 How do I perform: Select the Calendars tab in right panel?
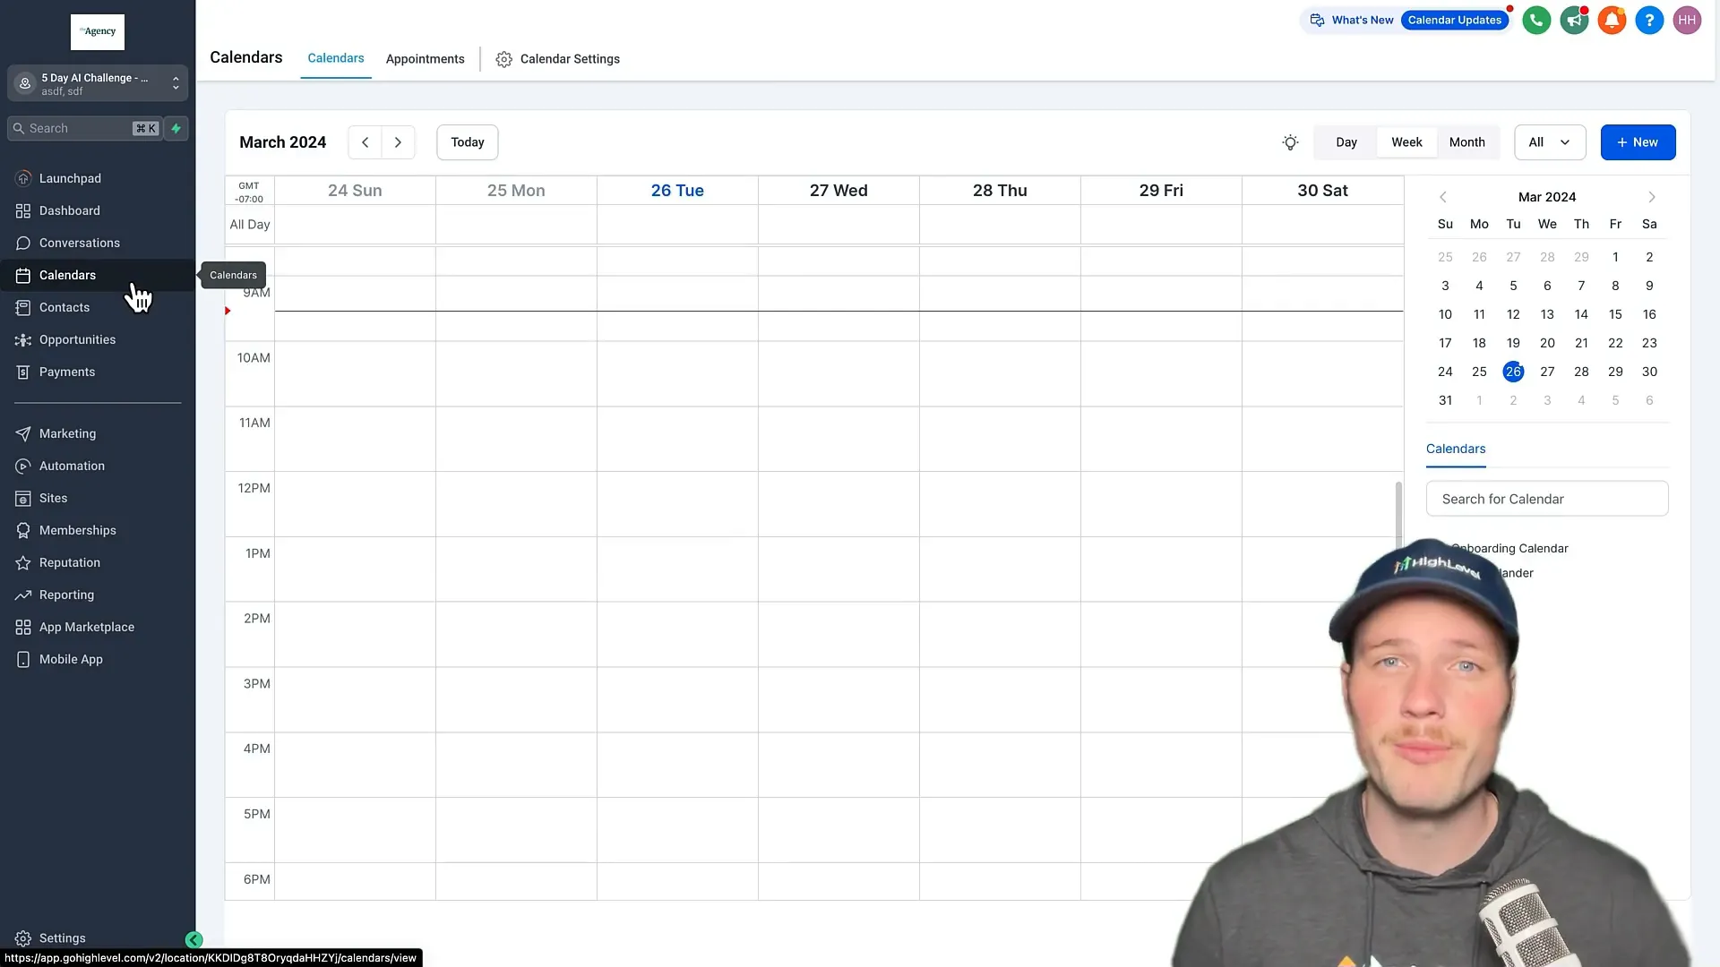[1456, 449]
